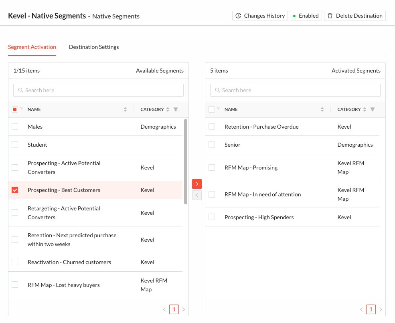
Task: Focus the Activated Segments search field
Action: click(295, 90)
